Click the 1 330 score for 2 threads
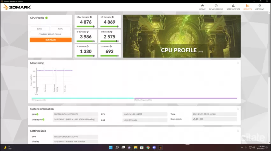This screenshot has height=151, width=271. pyautogui.click(x=86, y=51)
